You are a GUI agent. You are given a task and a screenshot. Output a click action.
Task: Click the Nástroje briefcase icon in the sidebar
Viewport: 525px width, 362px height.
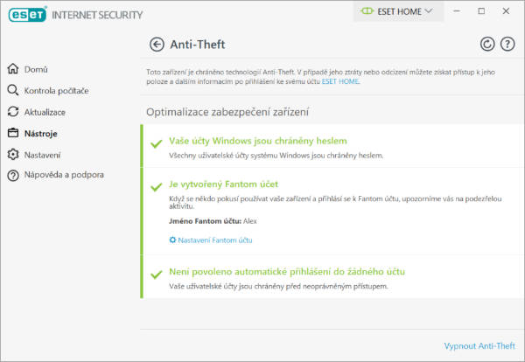13,133
